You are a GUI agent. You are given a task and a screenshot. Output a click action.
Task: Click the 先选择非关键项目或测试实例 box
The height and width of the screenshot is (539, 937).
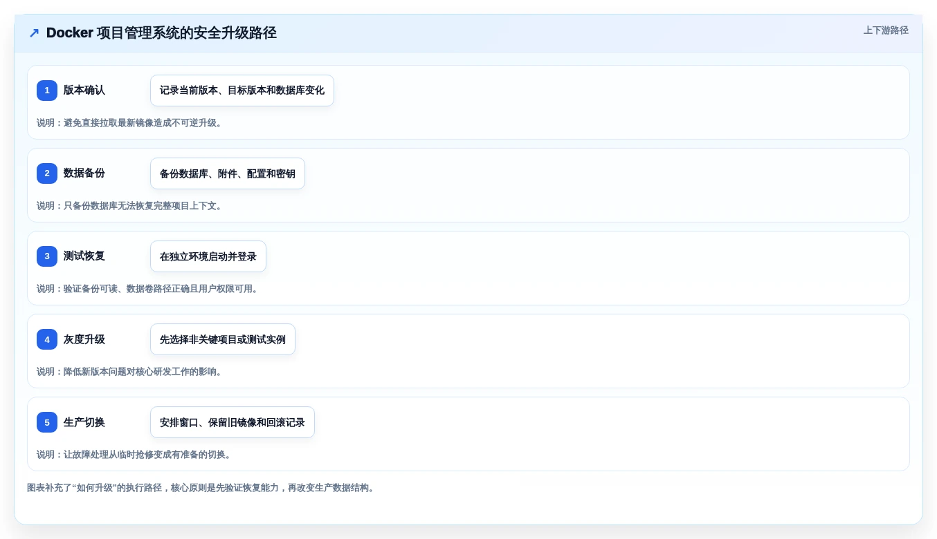[x=223, y=339]
